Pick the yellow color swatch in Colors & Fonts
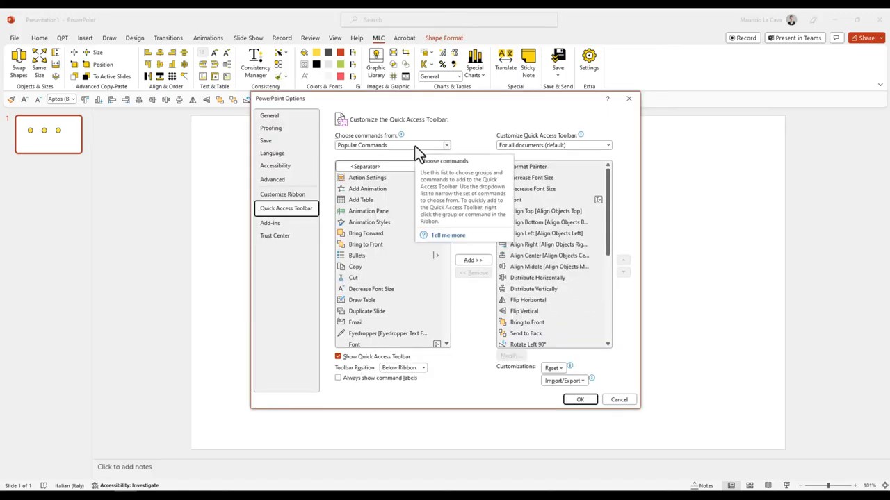 [x=316, y=53]
